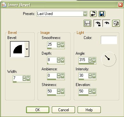Open the Depth slider popup arrow
The image size is (124, 117).
tap(62, 60)
